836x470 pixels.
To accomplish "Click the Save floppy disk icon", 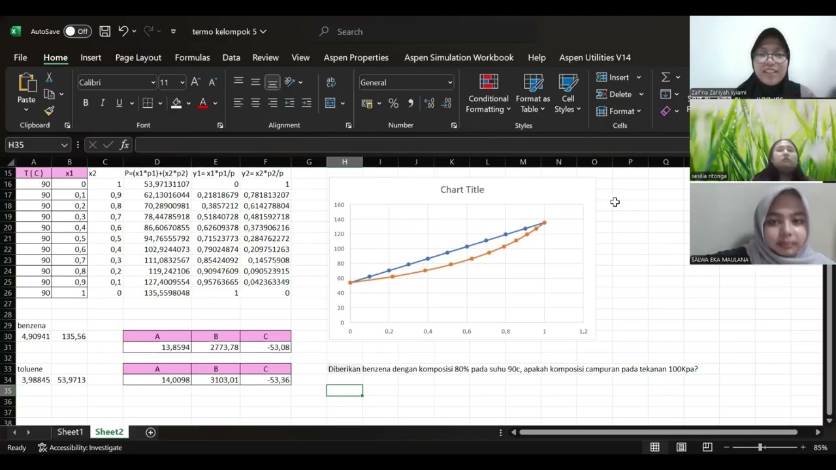I will pyautogui.click(x=104, y=31).
